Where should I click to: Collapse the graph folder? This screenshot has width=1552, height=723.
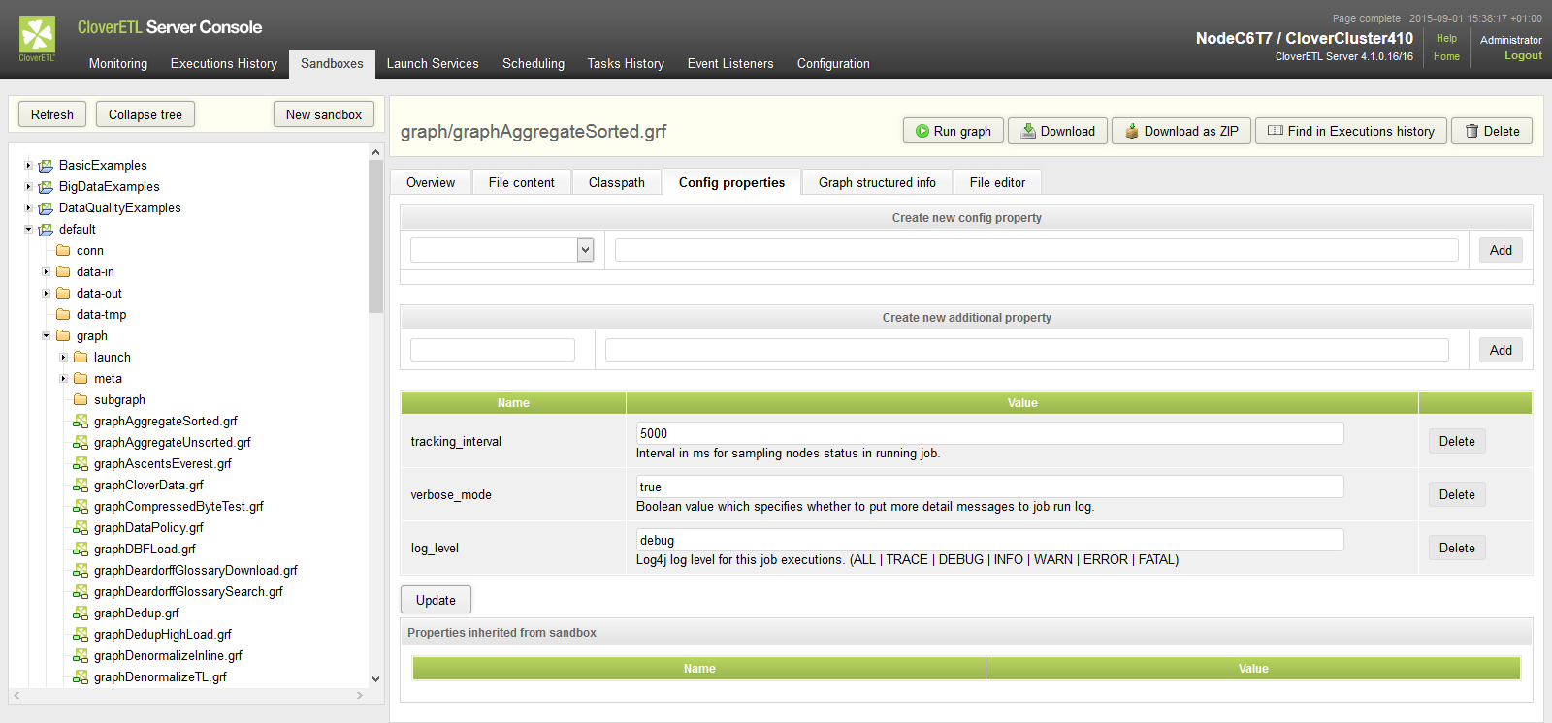(x=46, y=336)
